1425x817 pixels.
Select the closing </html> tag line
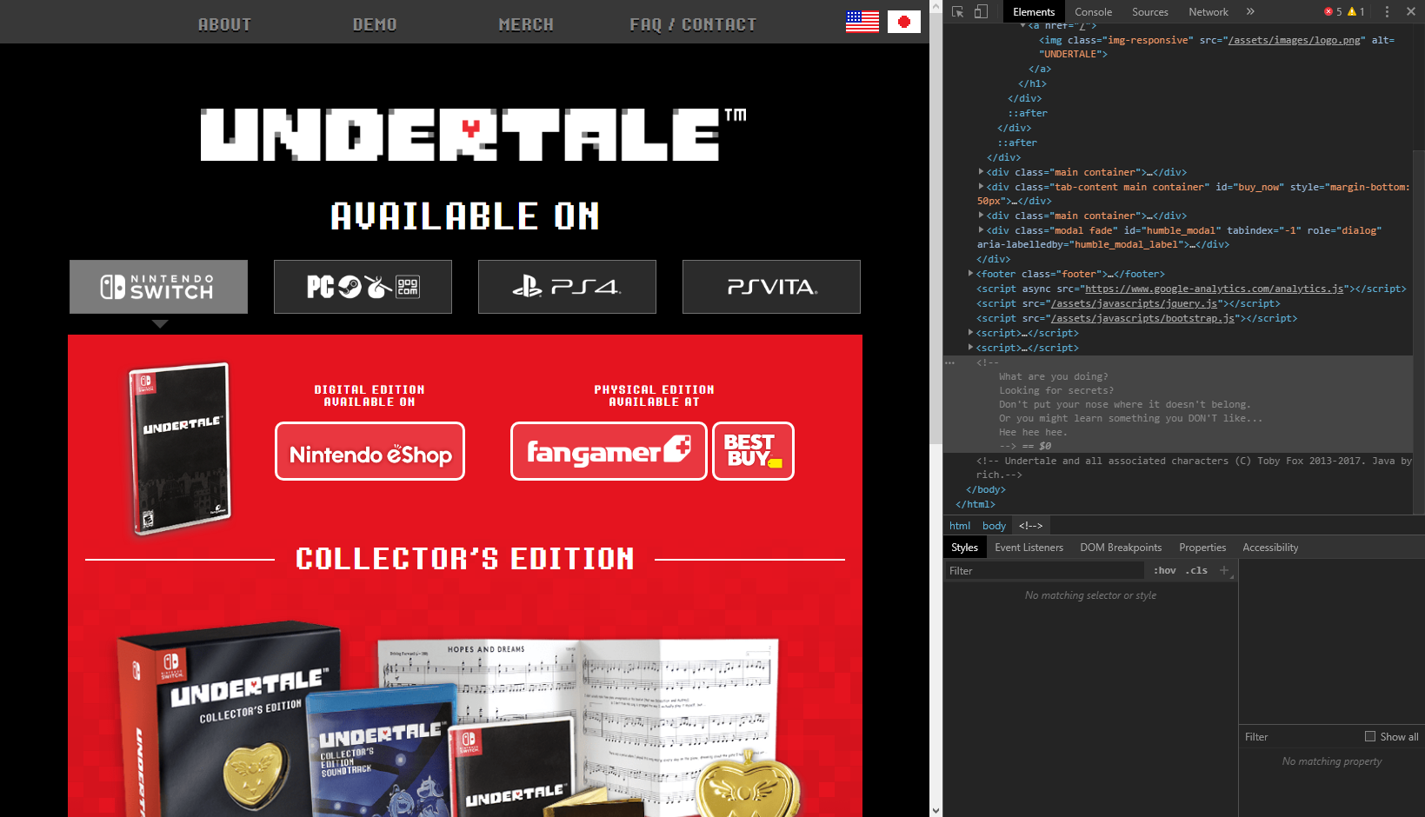click(x=975, y=504)
